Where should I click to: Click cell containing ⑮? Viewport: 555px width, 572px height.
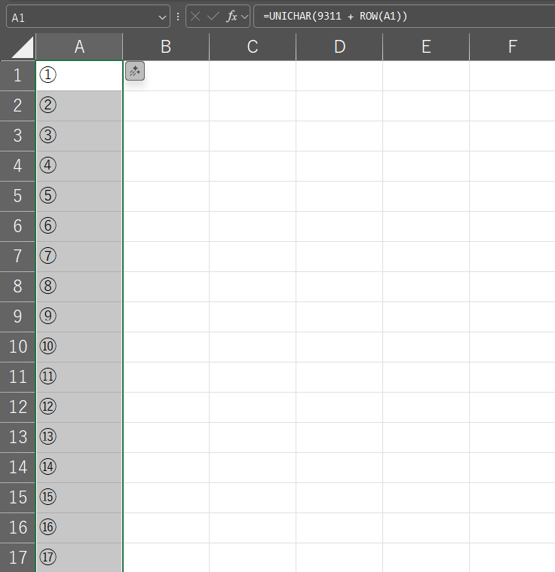[79, 497]
